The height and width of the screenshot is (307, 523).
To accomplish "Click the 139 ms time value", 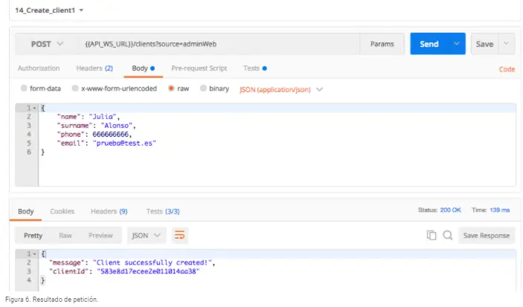I will click(x=500, y=210).
